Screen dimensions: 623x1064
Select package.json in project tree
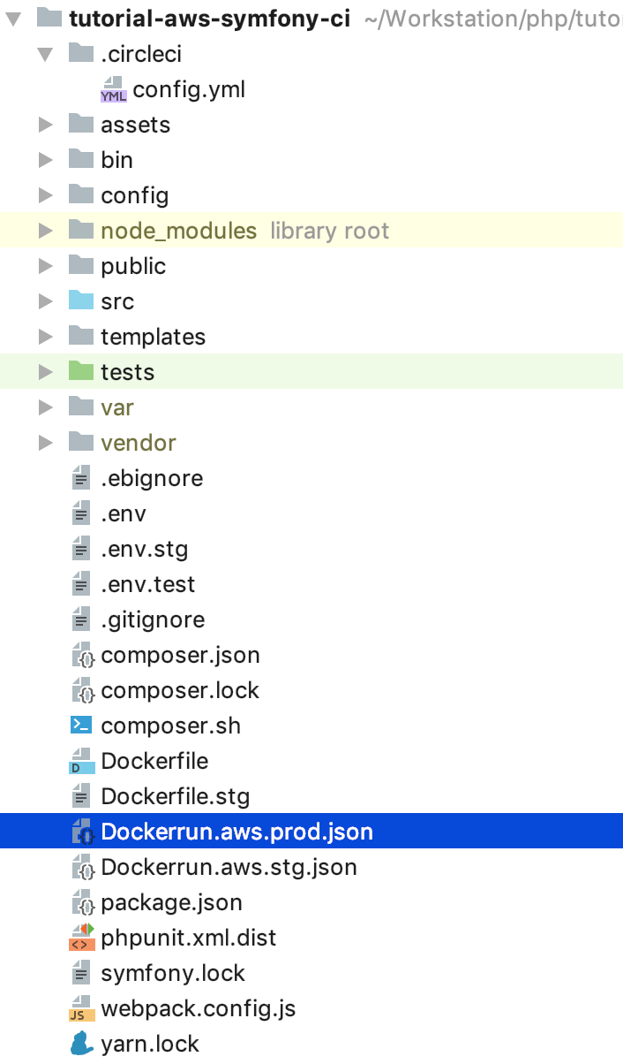171,902
